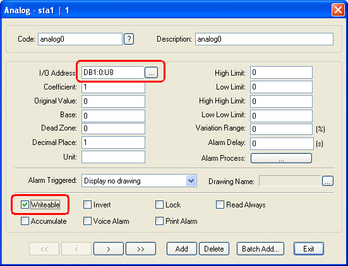This screenshot has width=348, height=266.
Task: Enable the Invert checkbox
Action: [87, 205]
